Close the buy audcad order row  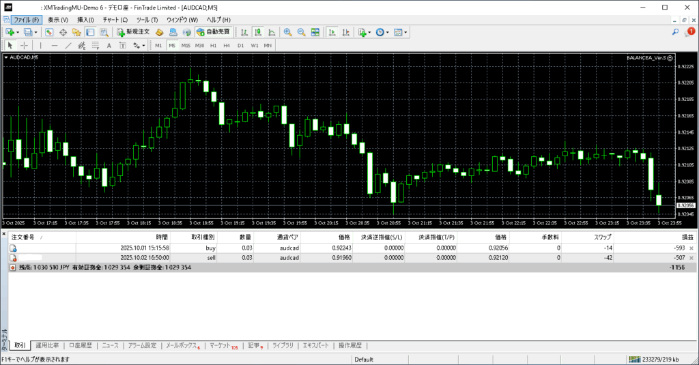point(691,248)
